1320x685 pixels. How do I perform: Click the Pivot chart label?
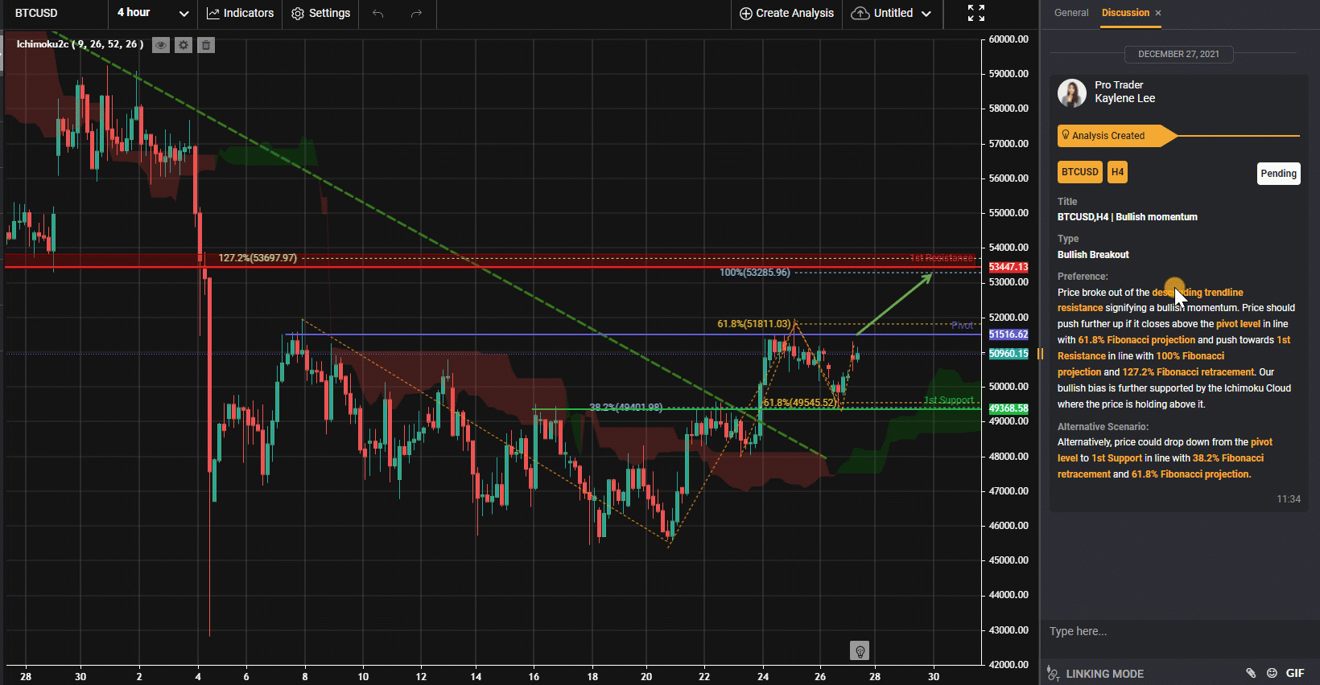pyautogui.click(x=963, y=326)
